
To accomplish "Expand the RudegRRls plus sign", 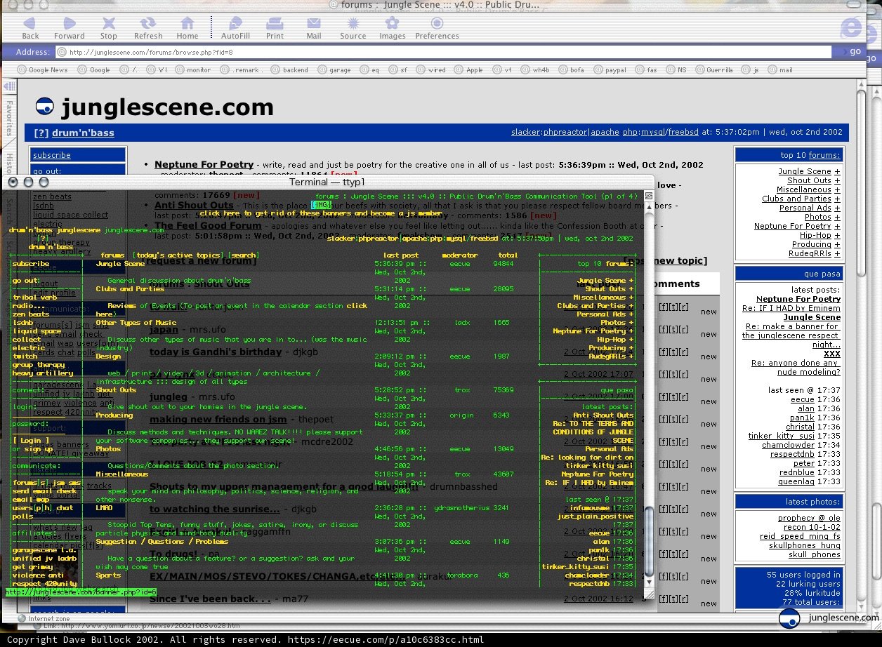I will (837, 253).
